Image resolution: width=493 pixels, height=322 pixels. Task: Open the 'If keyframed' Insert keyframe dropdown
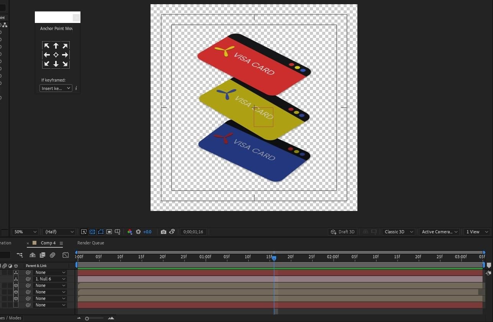pos(56,88)
